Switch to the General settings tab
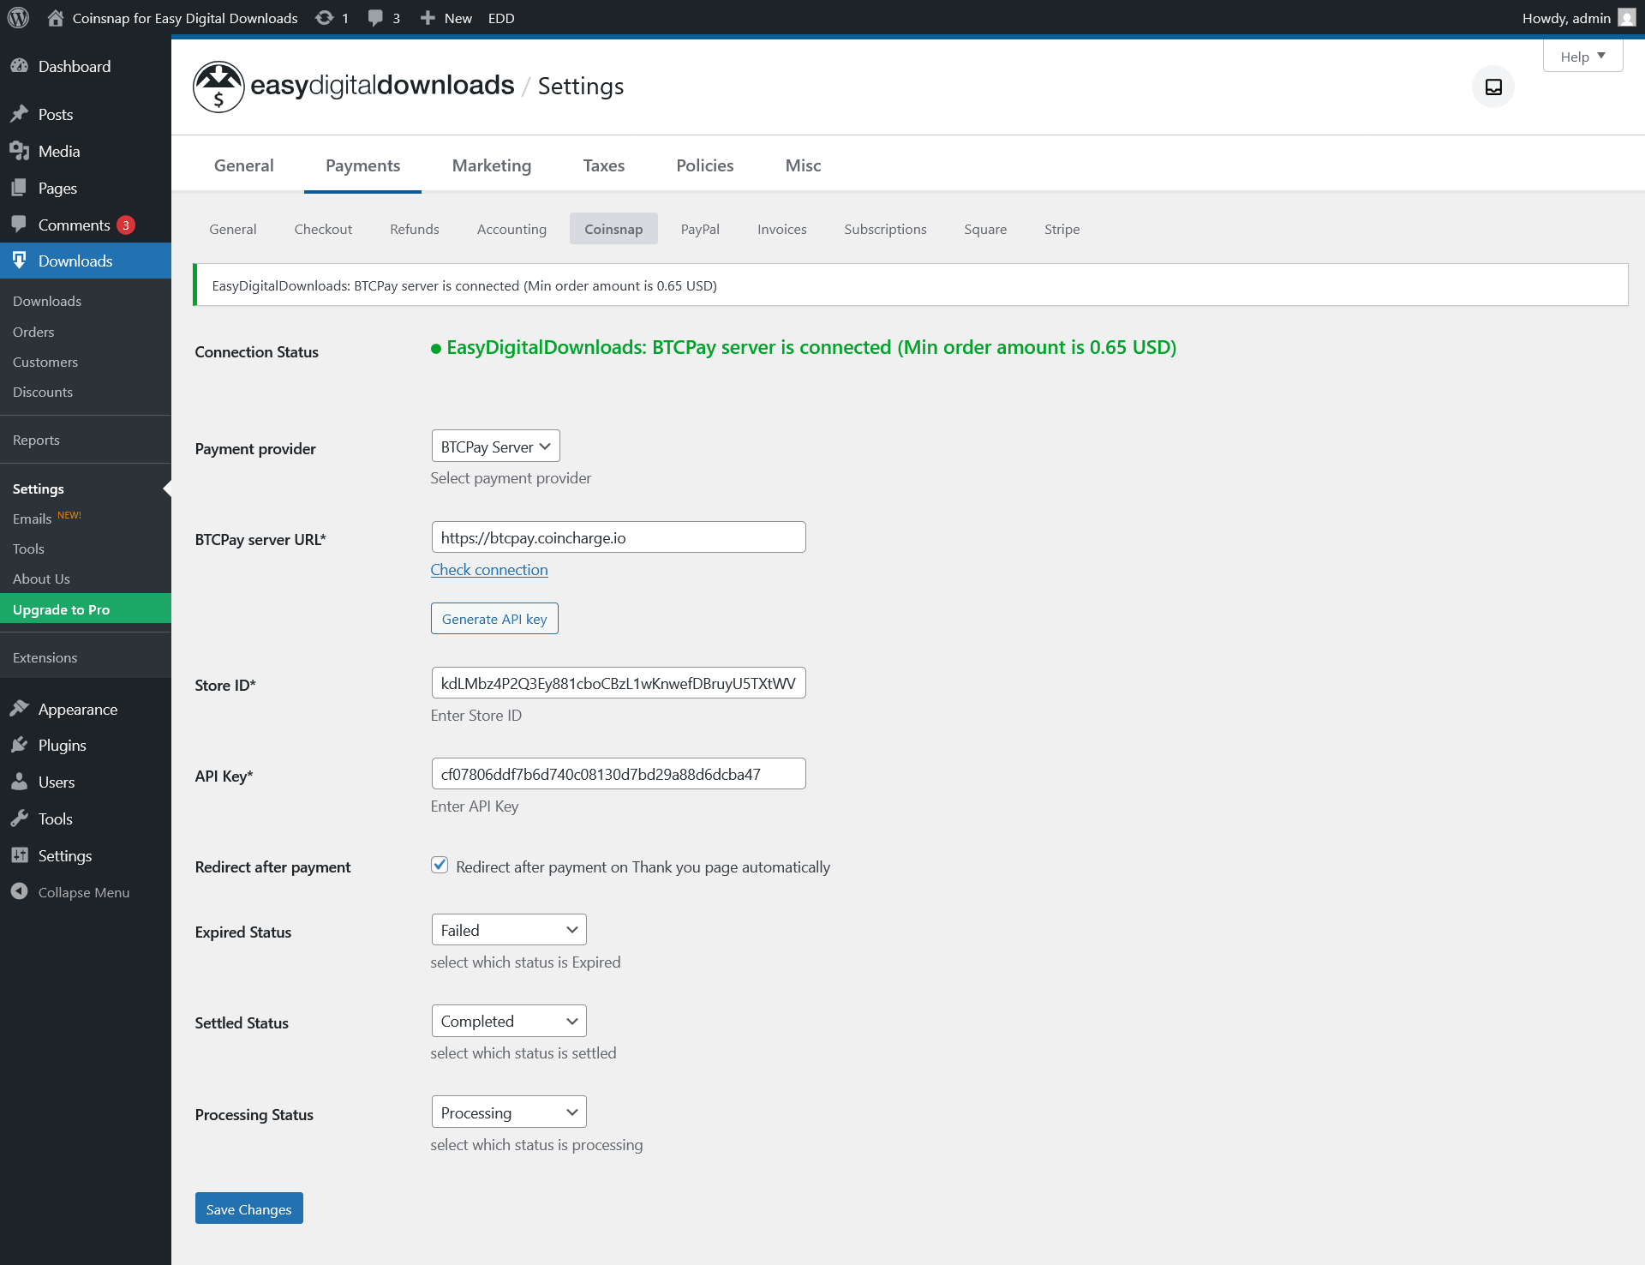This screenshot has width=1645, height=1265. (x=244, y=165)
